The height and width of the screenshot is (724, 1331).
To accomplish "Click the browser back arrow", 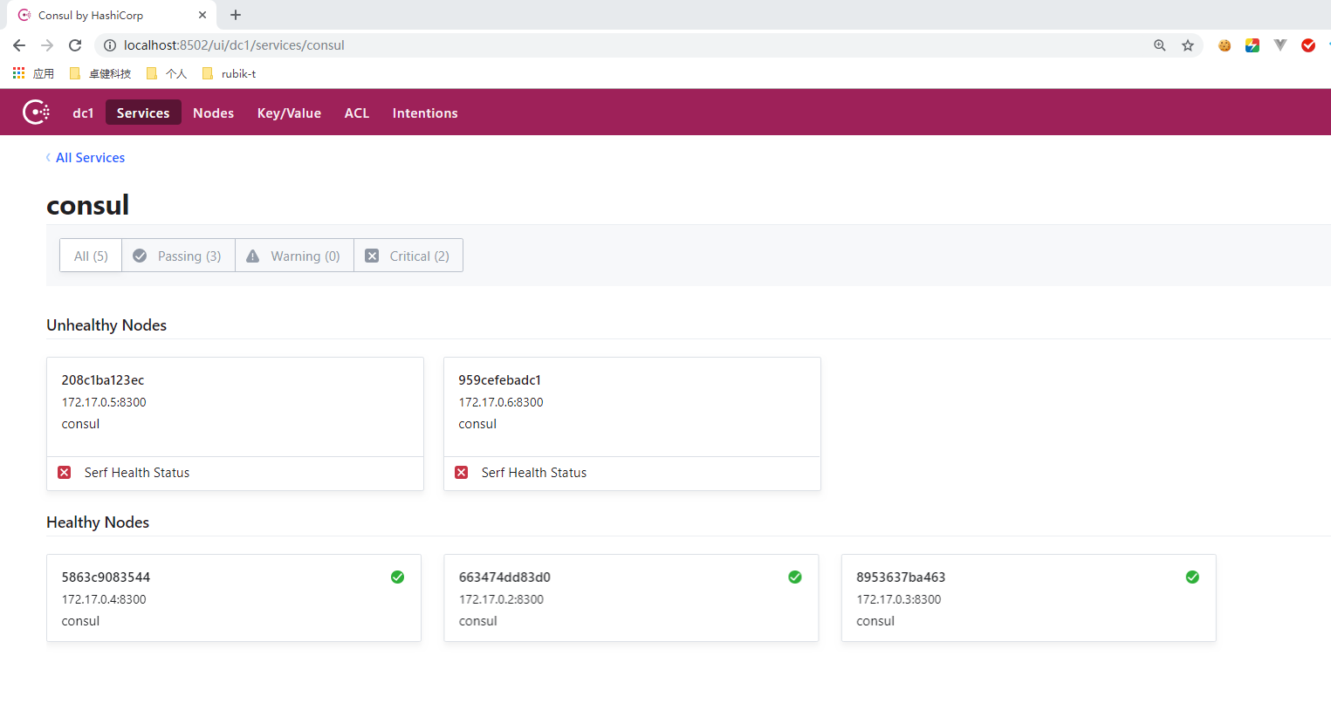I will [19, 45].
